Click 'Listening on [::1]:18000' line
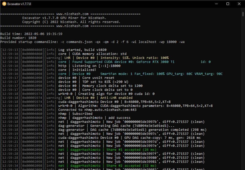This screenshot has width=245, height=170. [60, 66]
